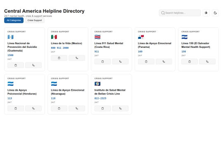Image resolution: width=223 pixels, height=167 pixels.
Task: Call the Guatemala suicide prevention line
Action: (33, 65)
